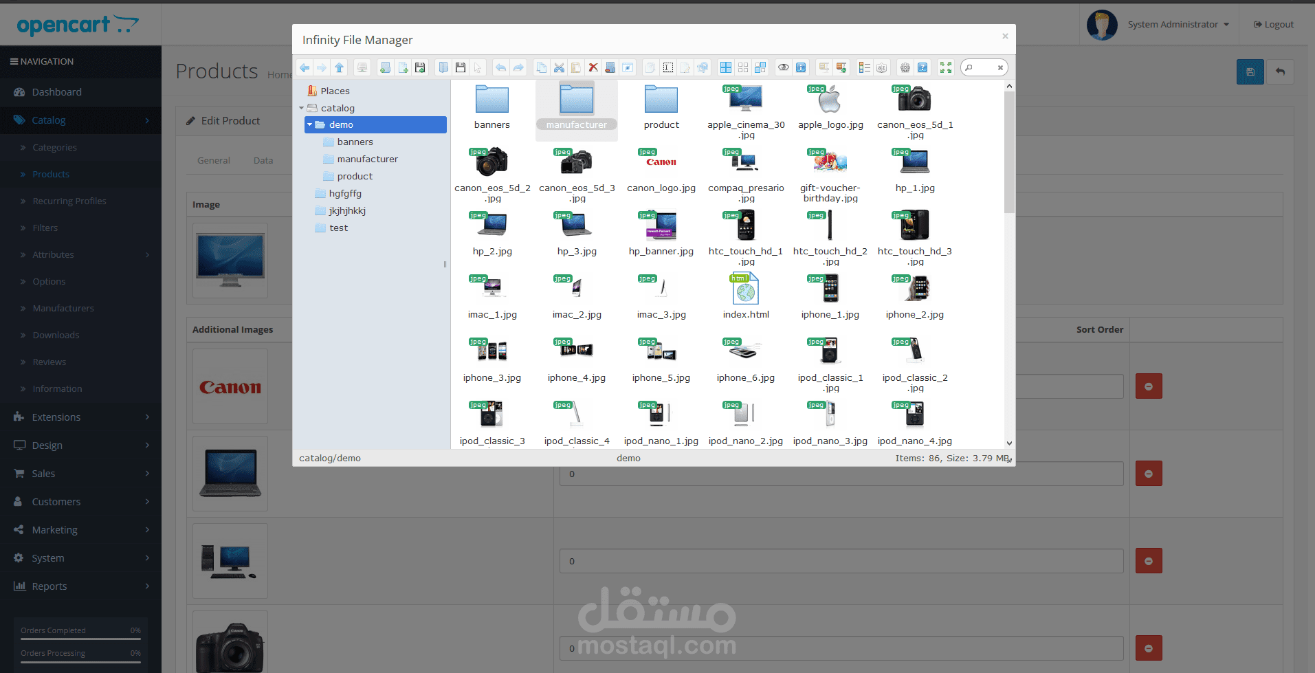Select iphone_6.jpg file
Image resolution: width=1315 pixels, height=673 pixels.
pos(746,360)
